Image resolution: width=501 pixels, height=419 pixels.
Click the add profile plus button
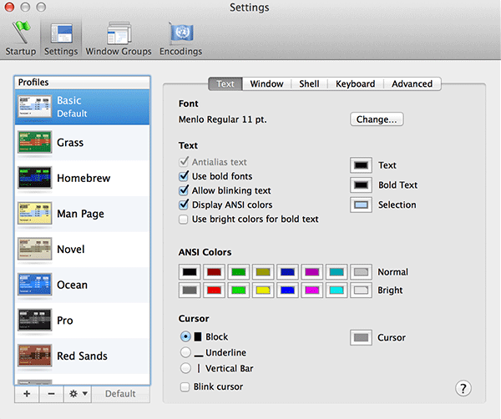[x=26, y=394]
